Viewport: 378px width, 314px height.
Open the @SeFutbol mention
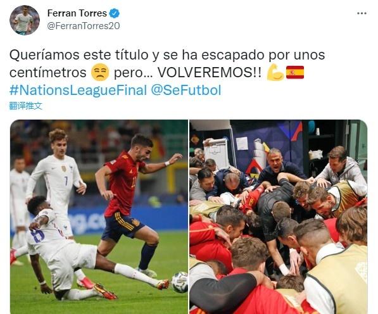[186, 90]
